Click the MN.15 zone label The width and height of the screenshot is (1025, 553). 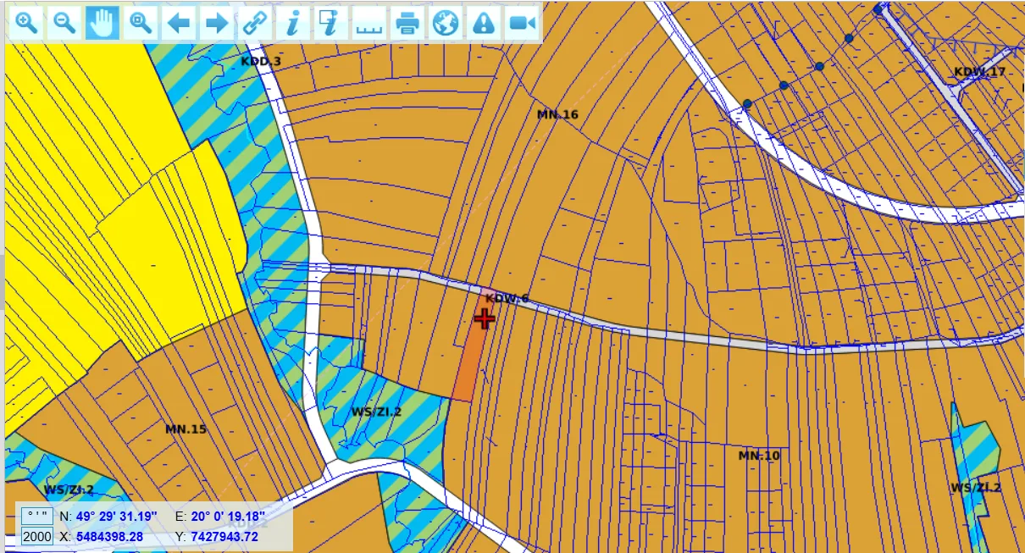186,429
